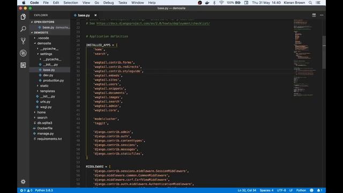This screenshot has width=343, height=193.
Task: Change LF end-of-line sequence
Action: pyautogui.click(x=291, y=190)
